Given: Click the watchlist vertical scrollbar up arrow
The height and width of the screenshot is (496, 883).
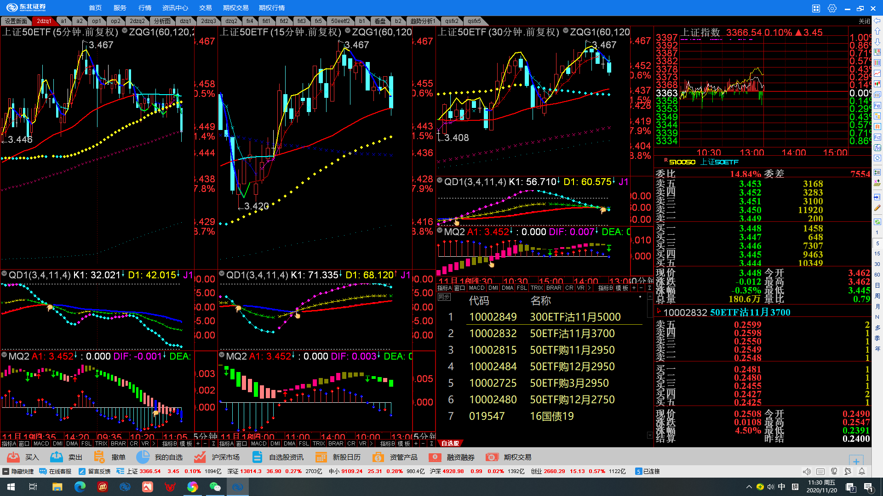Looking at the screenshot, I should click(650, 297).
